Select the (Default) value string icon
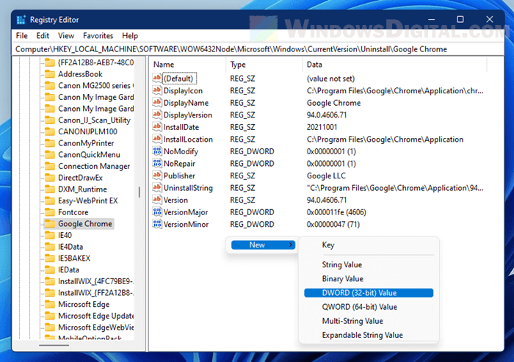 coord(157,78)
